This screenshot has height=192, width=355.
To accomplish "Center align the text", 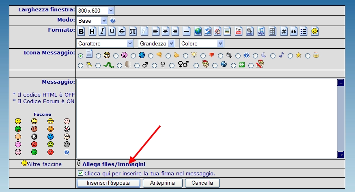I will (x=165, y=31).
